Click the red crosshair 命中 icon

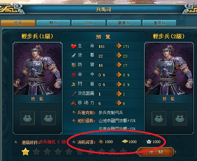pos(74,75)
